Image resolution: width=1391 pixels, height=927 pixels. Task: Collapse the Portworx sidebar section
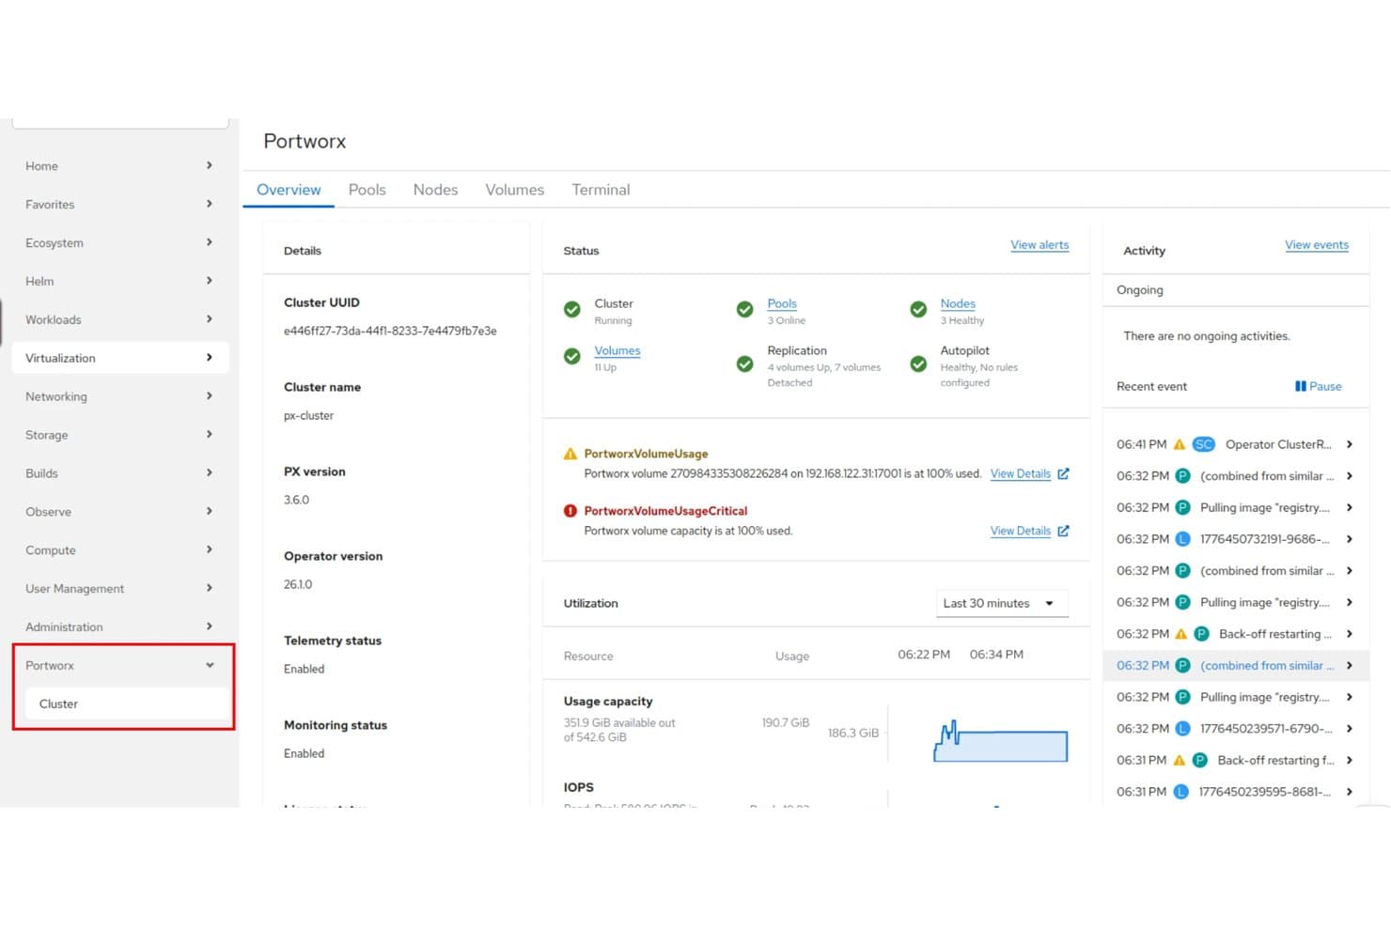121,666
